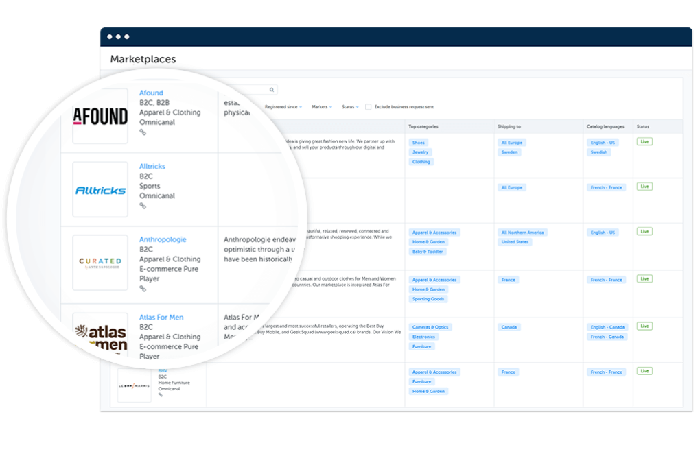Click the link icon under Alltricks
This screenshot has height=465, width=700.
(143, 206)
